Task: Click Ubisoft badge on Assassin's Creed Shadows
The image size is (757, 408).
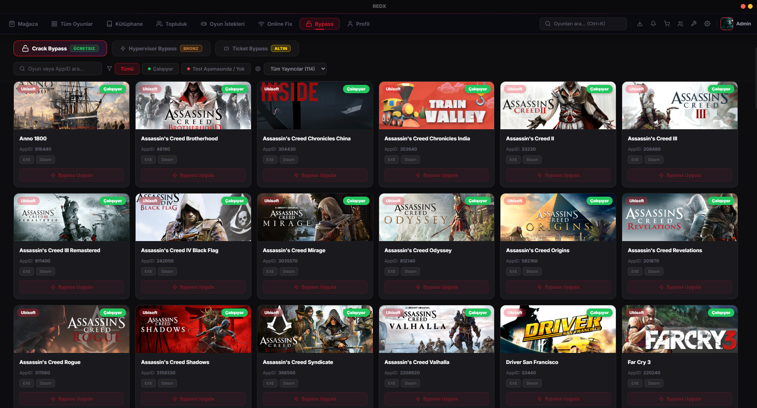Action: click(x=150, y=313)
